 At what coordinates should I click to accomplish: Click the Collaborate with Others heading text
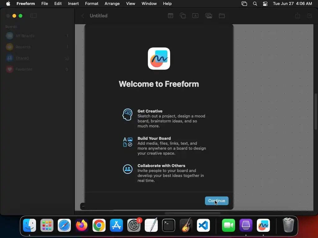click(x=161, y=165)
